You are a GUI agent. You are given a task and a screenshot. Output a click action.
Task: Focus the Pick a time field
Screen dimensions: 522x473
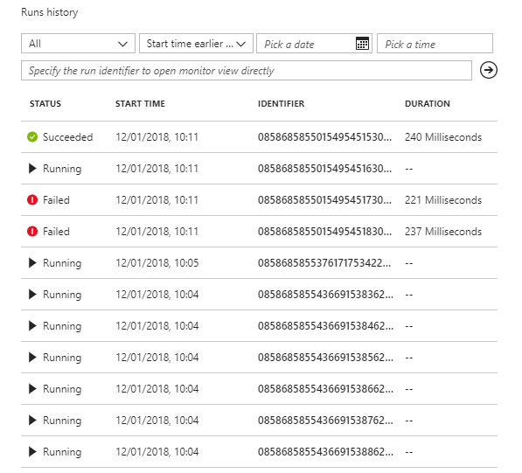pos(435,43)
